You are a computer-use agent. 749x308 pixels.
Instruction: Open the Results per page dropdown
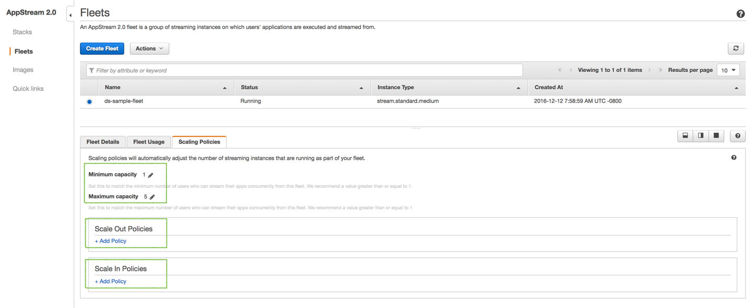728,69
